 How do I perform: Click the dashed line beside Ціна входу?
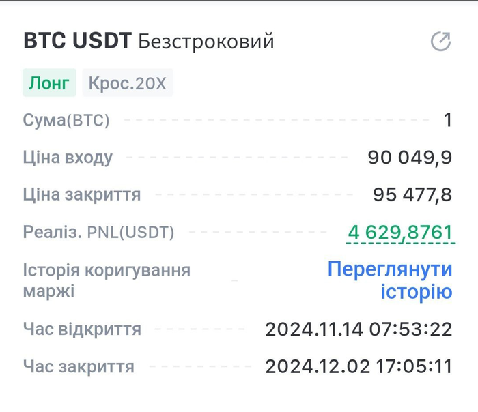click(x=238, y=158)
